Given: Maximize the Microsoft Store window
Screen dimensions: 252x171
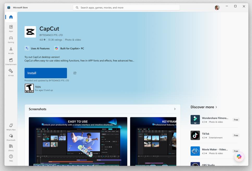Looking at the screenshot, I should coord(235,6).
